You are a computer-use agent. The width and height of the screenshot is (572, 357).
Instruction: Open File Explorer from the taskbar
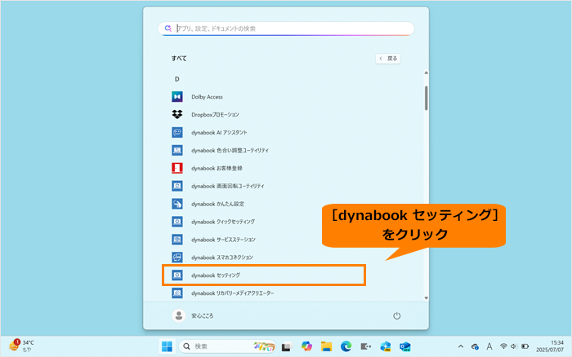tap(326, 346)
